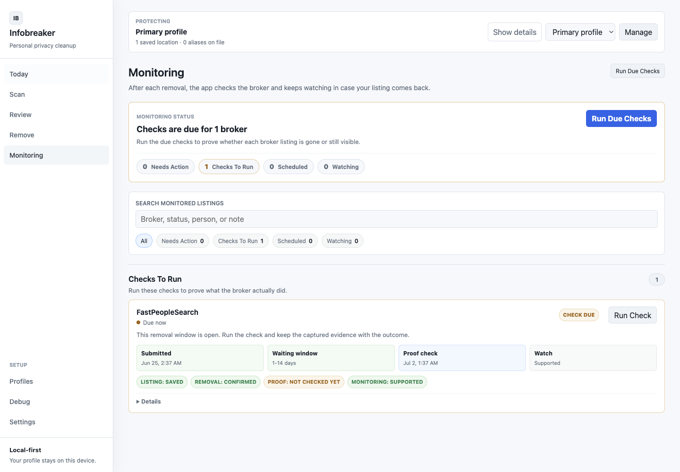Click the Due now status dot
680x472 pixels.
[138, 322]
